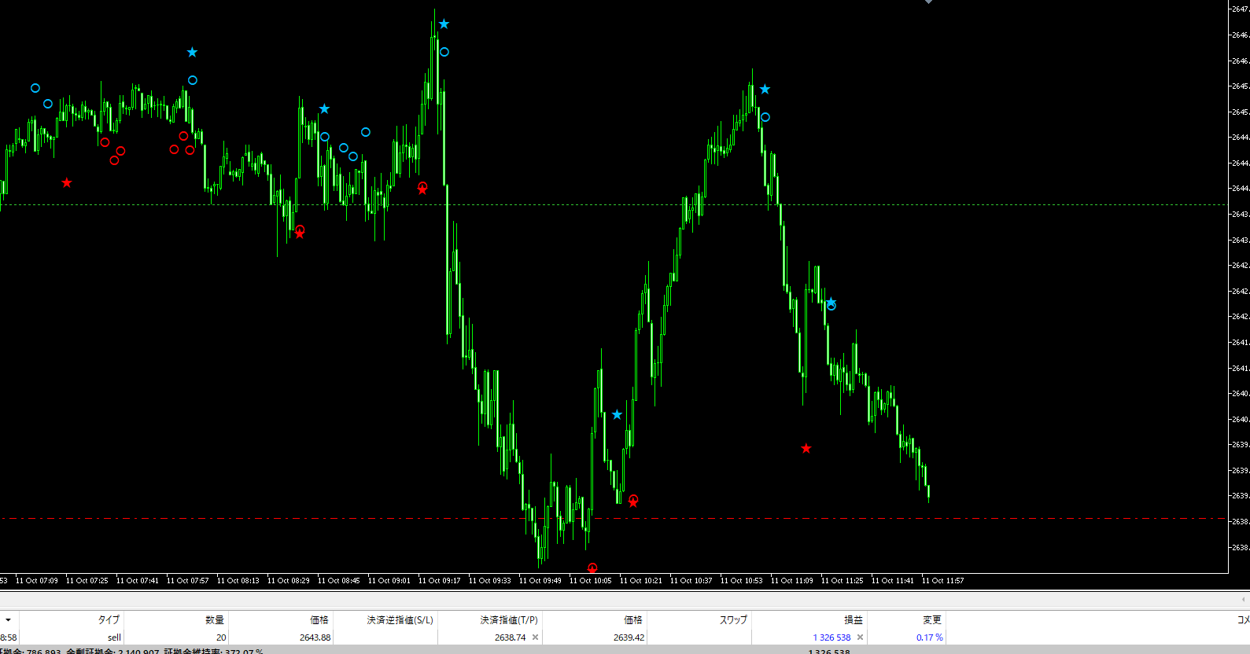Viewport: 1250px width, 654px height.
Task: Click the 変更 column header
Action: point(932,620)
